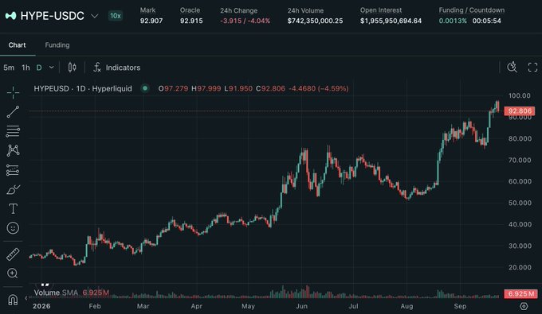
Task: Switch to the Funding tab
Action: 57,45
